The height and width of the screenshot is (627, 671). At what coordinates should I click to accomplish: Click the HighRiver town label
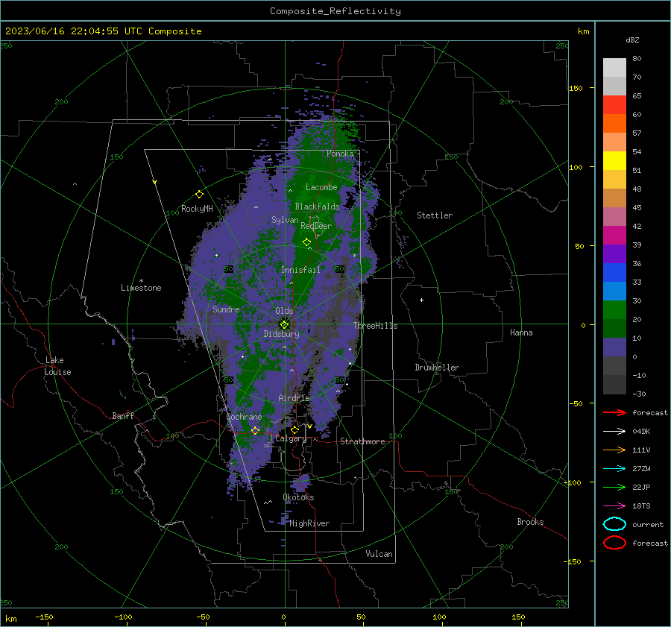click(309, 523)
